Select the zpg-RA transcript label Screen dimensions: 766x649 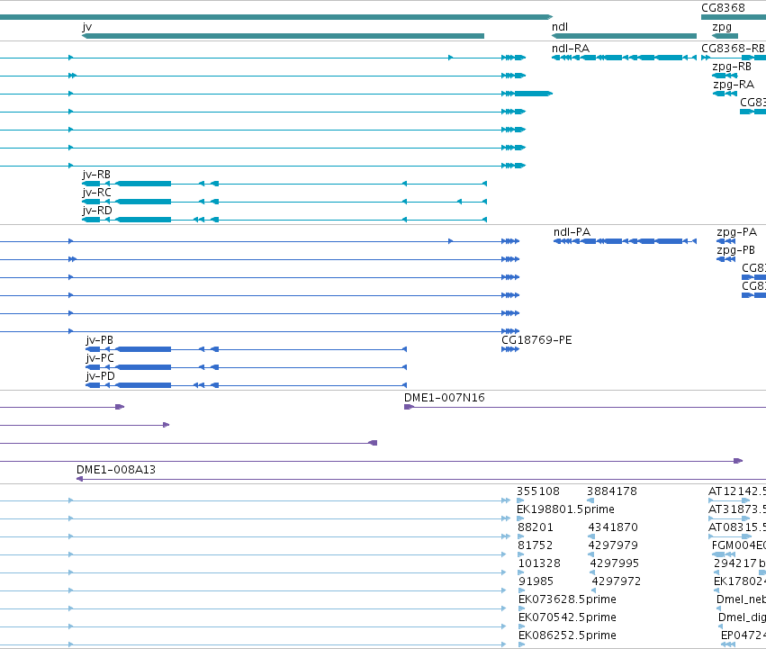pyautogui.click(x=733, y=85)
